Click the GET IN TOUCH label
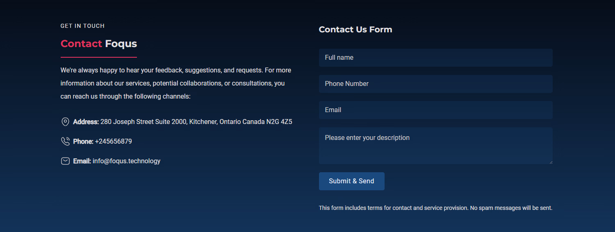 pyautogui.click(x=82, y=26)
